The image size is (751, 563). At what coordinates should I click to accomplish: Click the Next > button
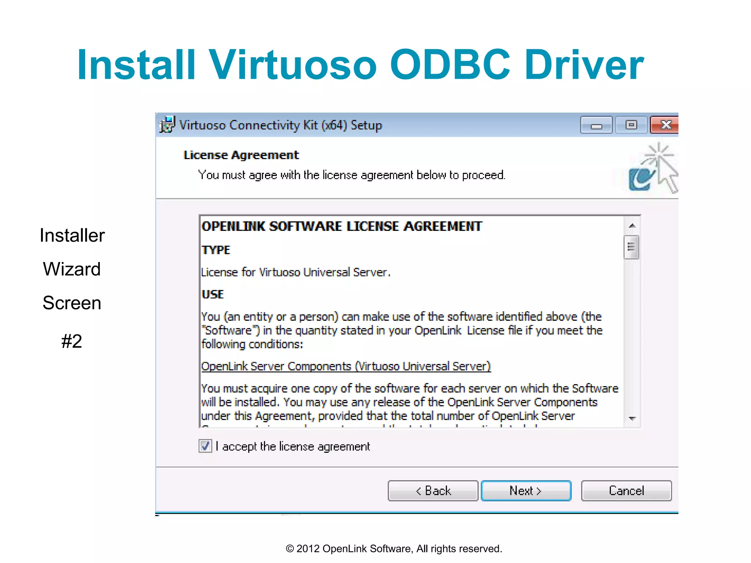pyautogui.click(x=526, y=490)
